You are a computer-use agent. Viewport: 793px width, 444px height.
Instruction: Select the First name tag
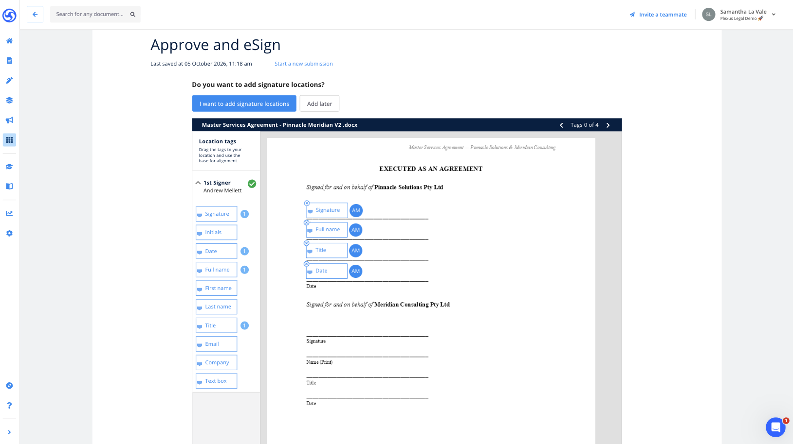(217, 288)
